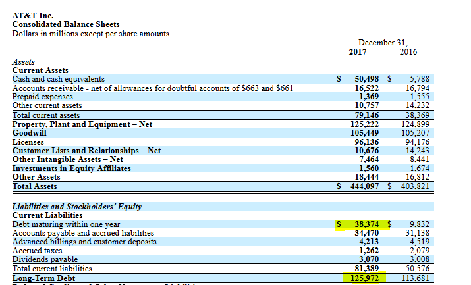Select total current assets value 79,146

pyautogui.click(x=366, y=115)
